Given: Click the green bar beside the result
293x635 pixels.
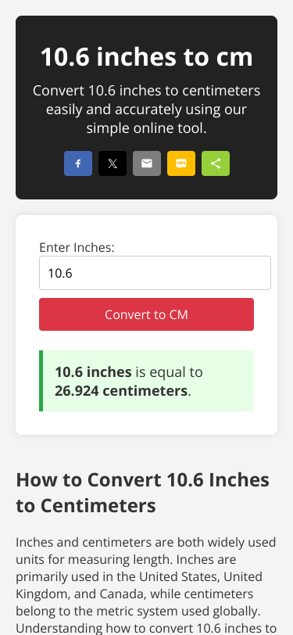Looking at the screenshot, I should click(41, 381).
